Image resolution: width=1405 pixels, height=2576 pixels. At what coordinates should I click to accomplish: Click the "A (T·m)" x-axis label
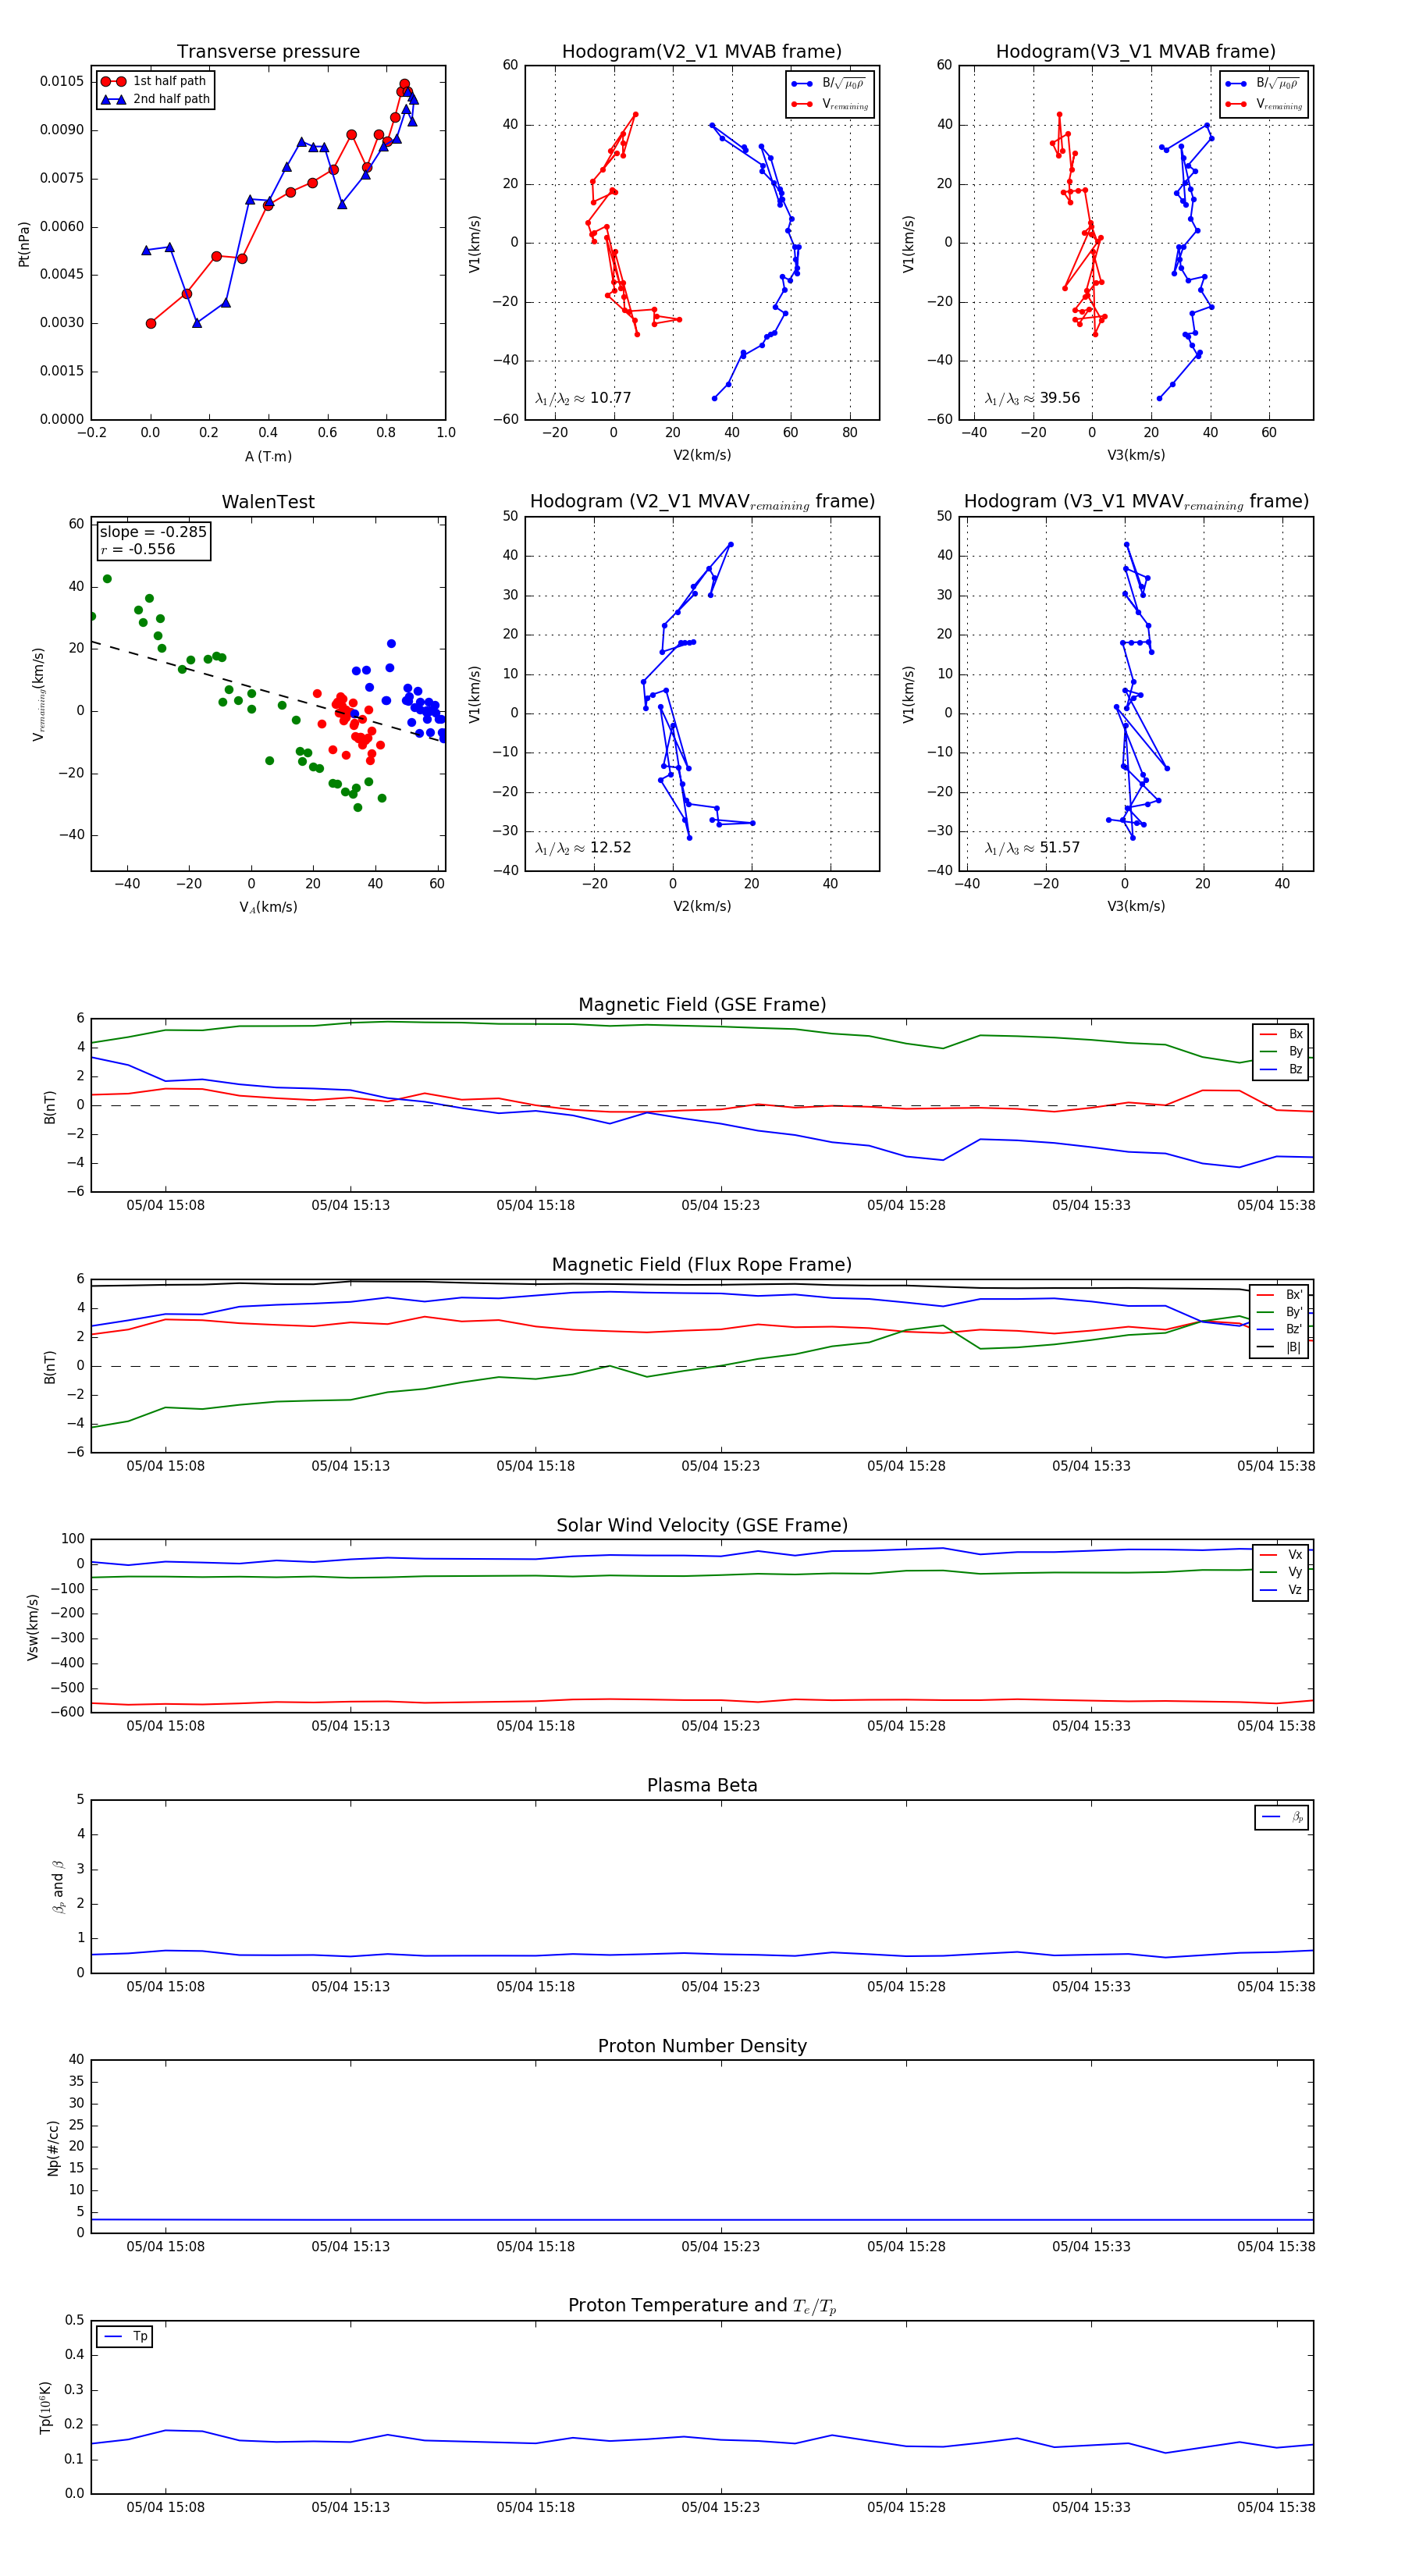click(268, 457)
